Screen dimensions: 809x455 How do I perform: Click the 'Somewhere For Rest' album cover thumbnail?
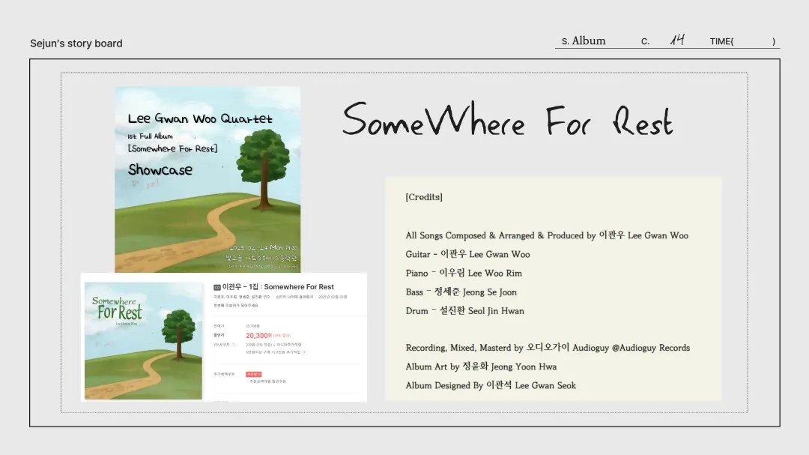tap(143, 341)
